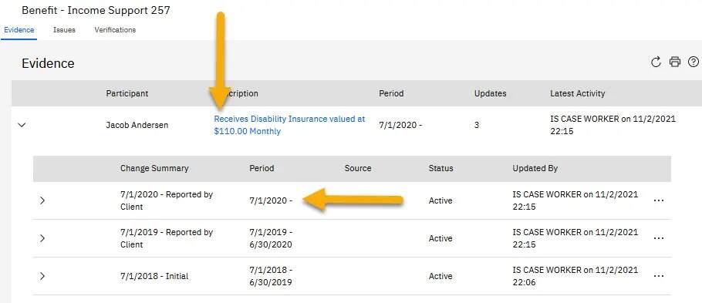The width and height of the screenshot is (702, 303).
Task: Click the 7/1/2018 - Initial change summary
Action: [154, 277]
